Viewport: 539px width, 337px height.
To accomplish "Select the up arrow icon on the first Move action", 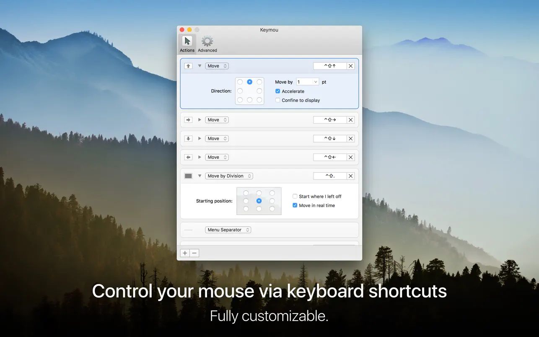I will pyautogui.click(x=188, y=66).
